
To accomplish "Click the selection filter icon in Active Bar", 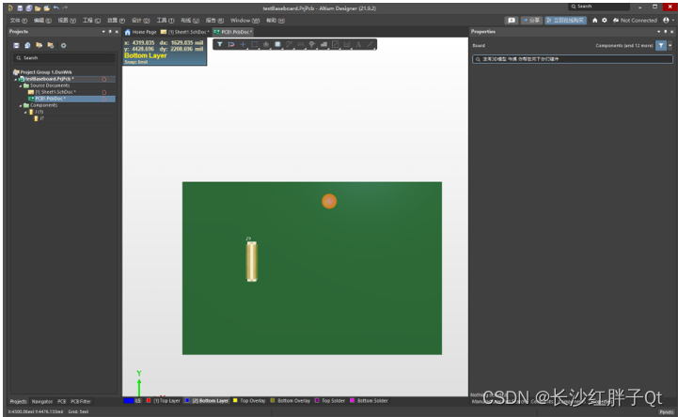I will [x=219, y=44].
